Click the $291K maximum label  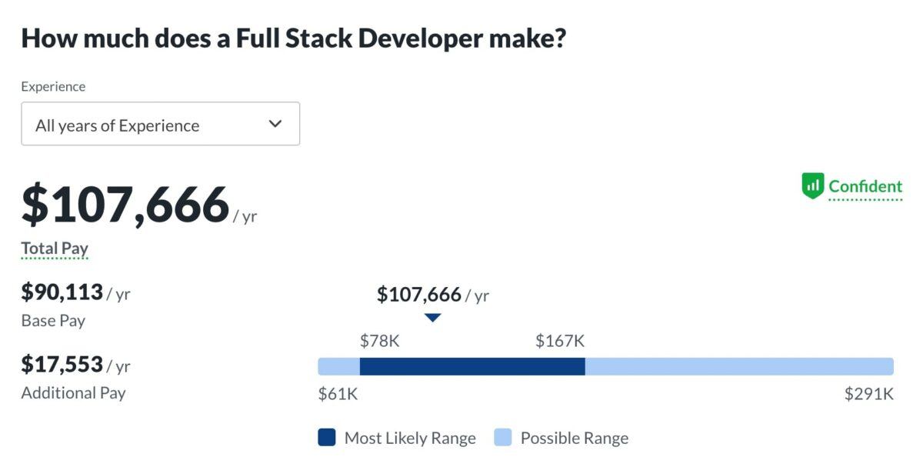coord(869,394)
